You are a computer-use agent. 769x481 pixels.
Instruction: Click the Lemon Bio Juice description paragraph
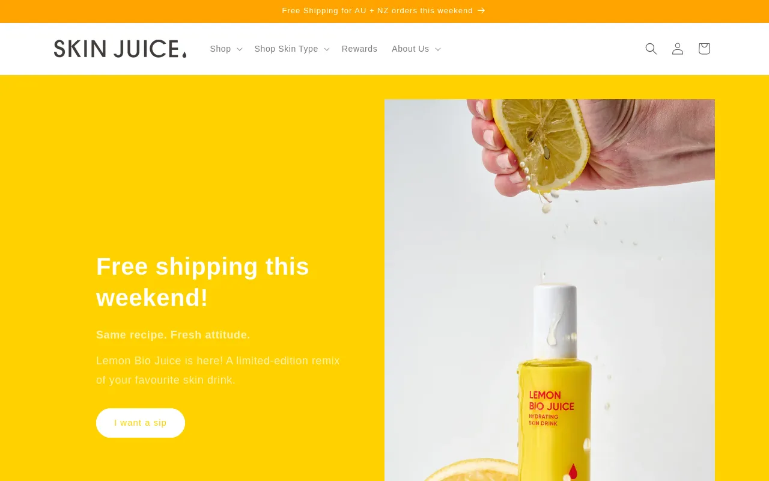pyautogui.click(x=218, y=370)
